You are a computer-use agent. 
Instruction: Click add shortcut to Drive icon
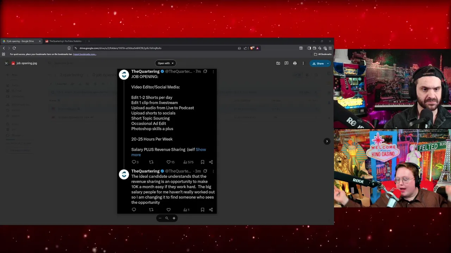tap(278, 63)
